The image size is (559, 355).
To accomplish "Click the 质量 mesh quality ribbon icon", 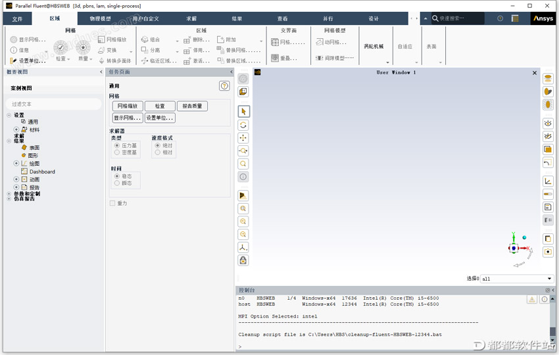I will click(x=83, y=47).
